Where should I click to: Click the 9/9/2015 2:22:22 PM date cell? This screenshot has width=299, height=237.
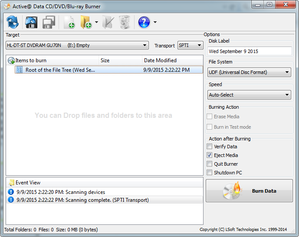[167, 70]
